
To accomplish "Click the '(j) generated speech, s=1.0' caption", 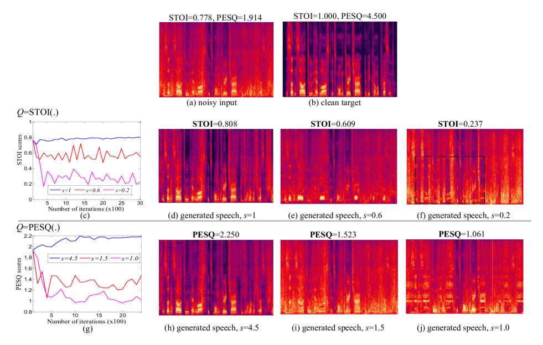I will (x=463, y=328).
